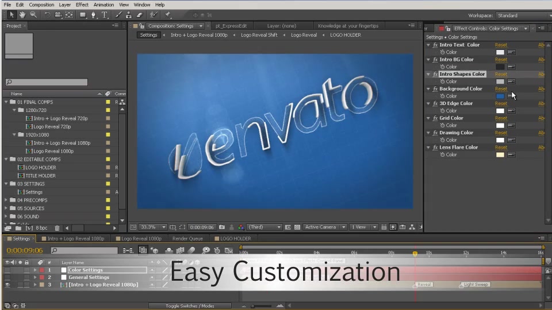Toggle fx switch on Intro Text Color
The image size is (552, 310).
coord(435,45)
